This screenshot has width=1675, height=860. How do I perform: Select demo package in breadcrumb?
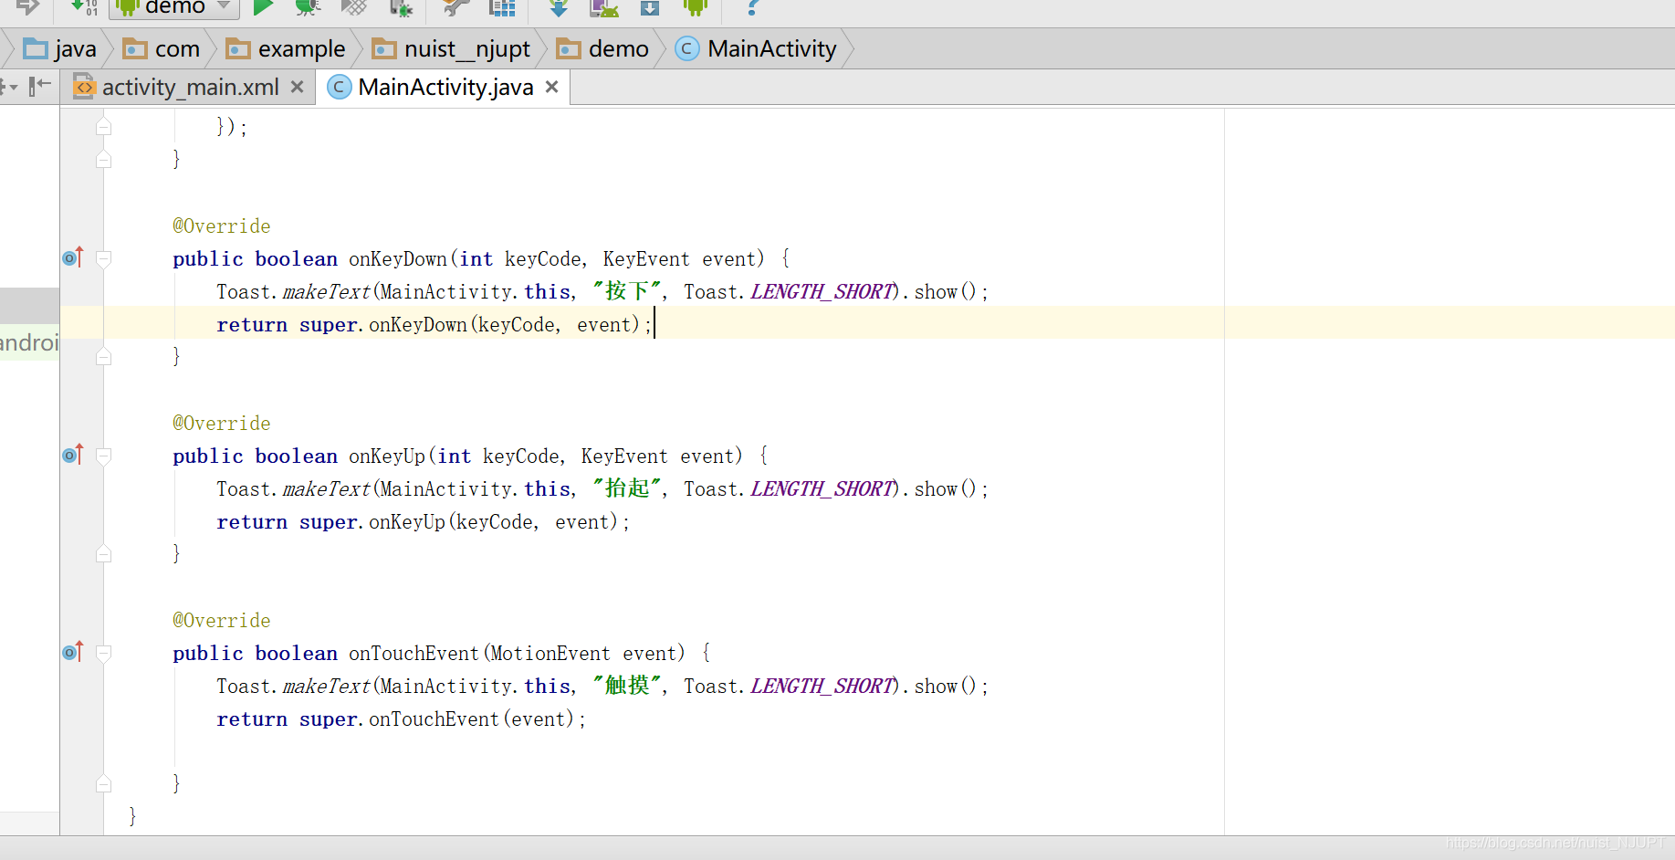pyautogui.click(x=602, y=48)
